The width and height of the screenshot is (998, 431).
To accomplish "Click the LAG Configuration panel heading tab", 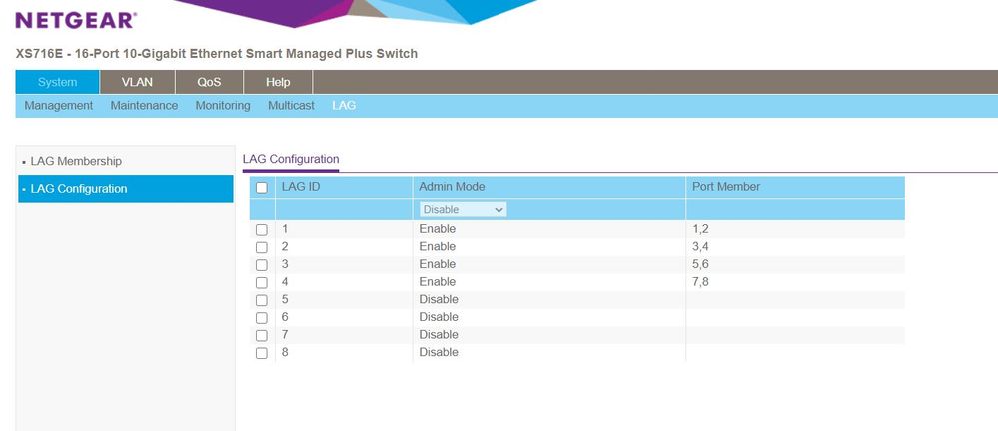I will coord(291,159).
